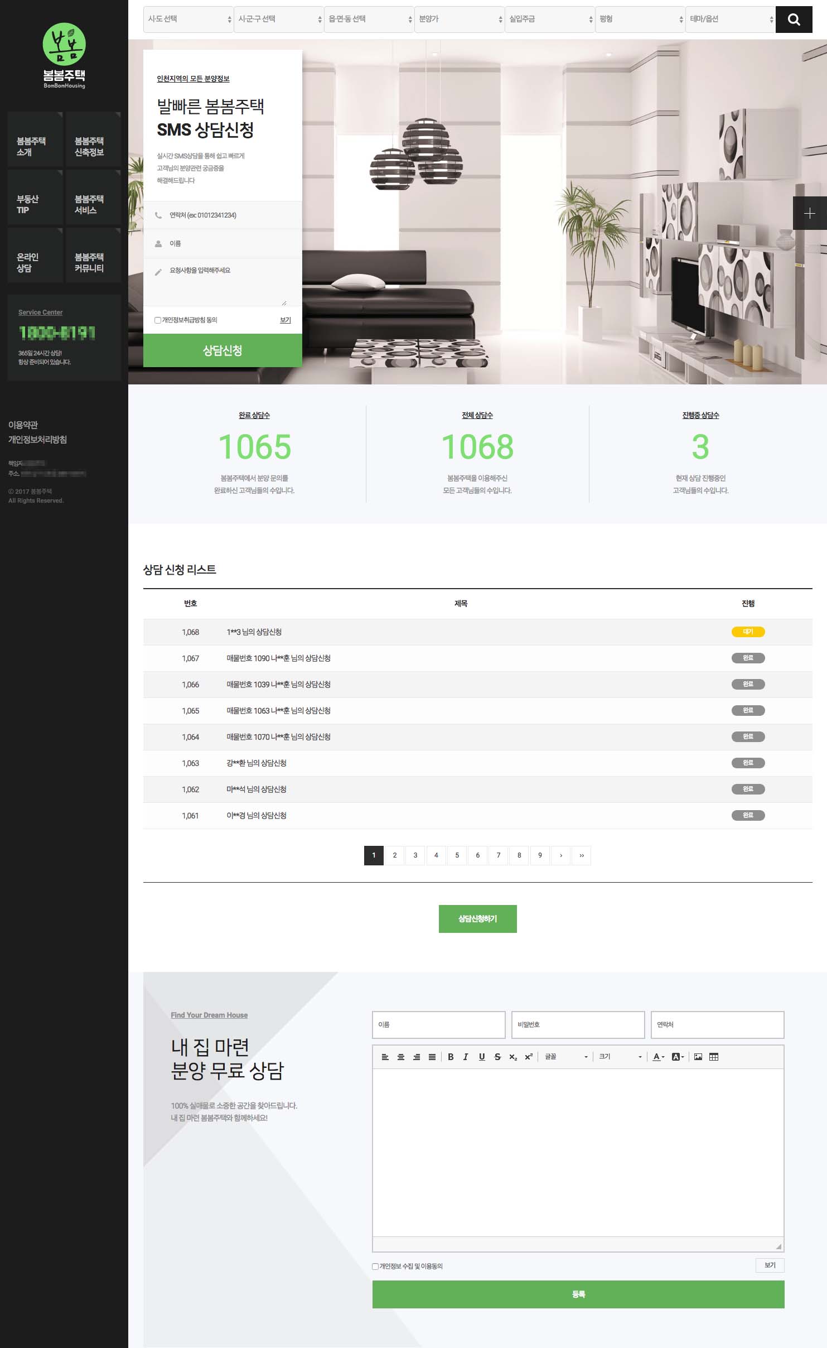Apply subscript formatting
The width and height of the screenshot is (827, 1348).
[x=513, y=1057]
